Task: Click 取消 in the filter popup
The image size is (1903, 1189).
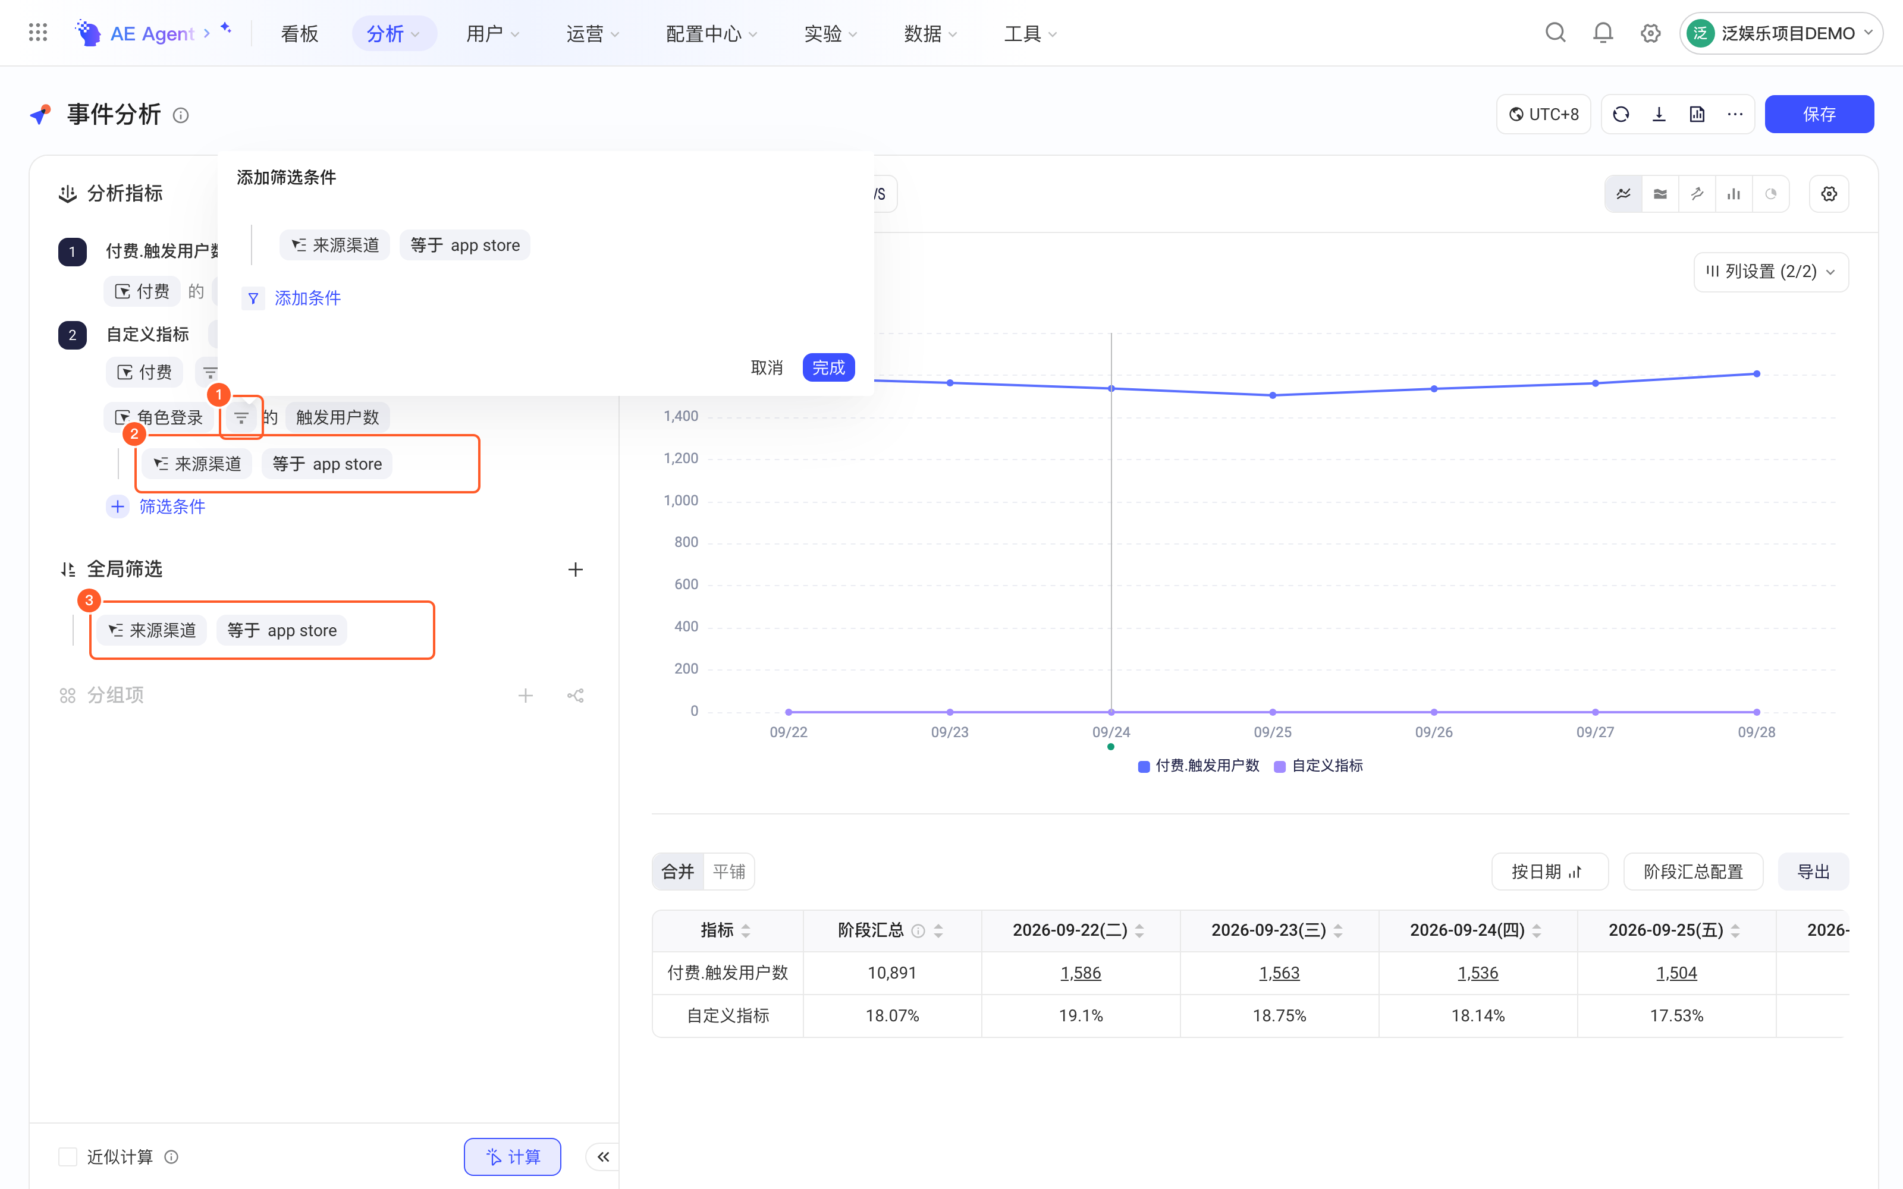Action: pos(767,368)
